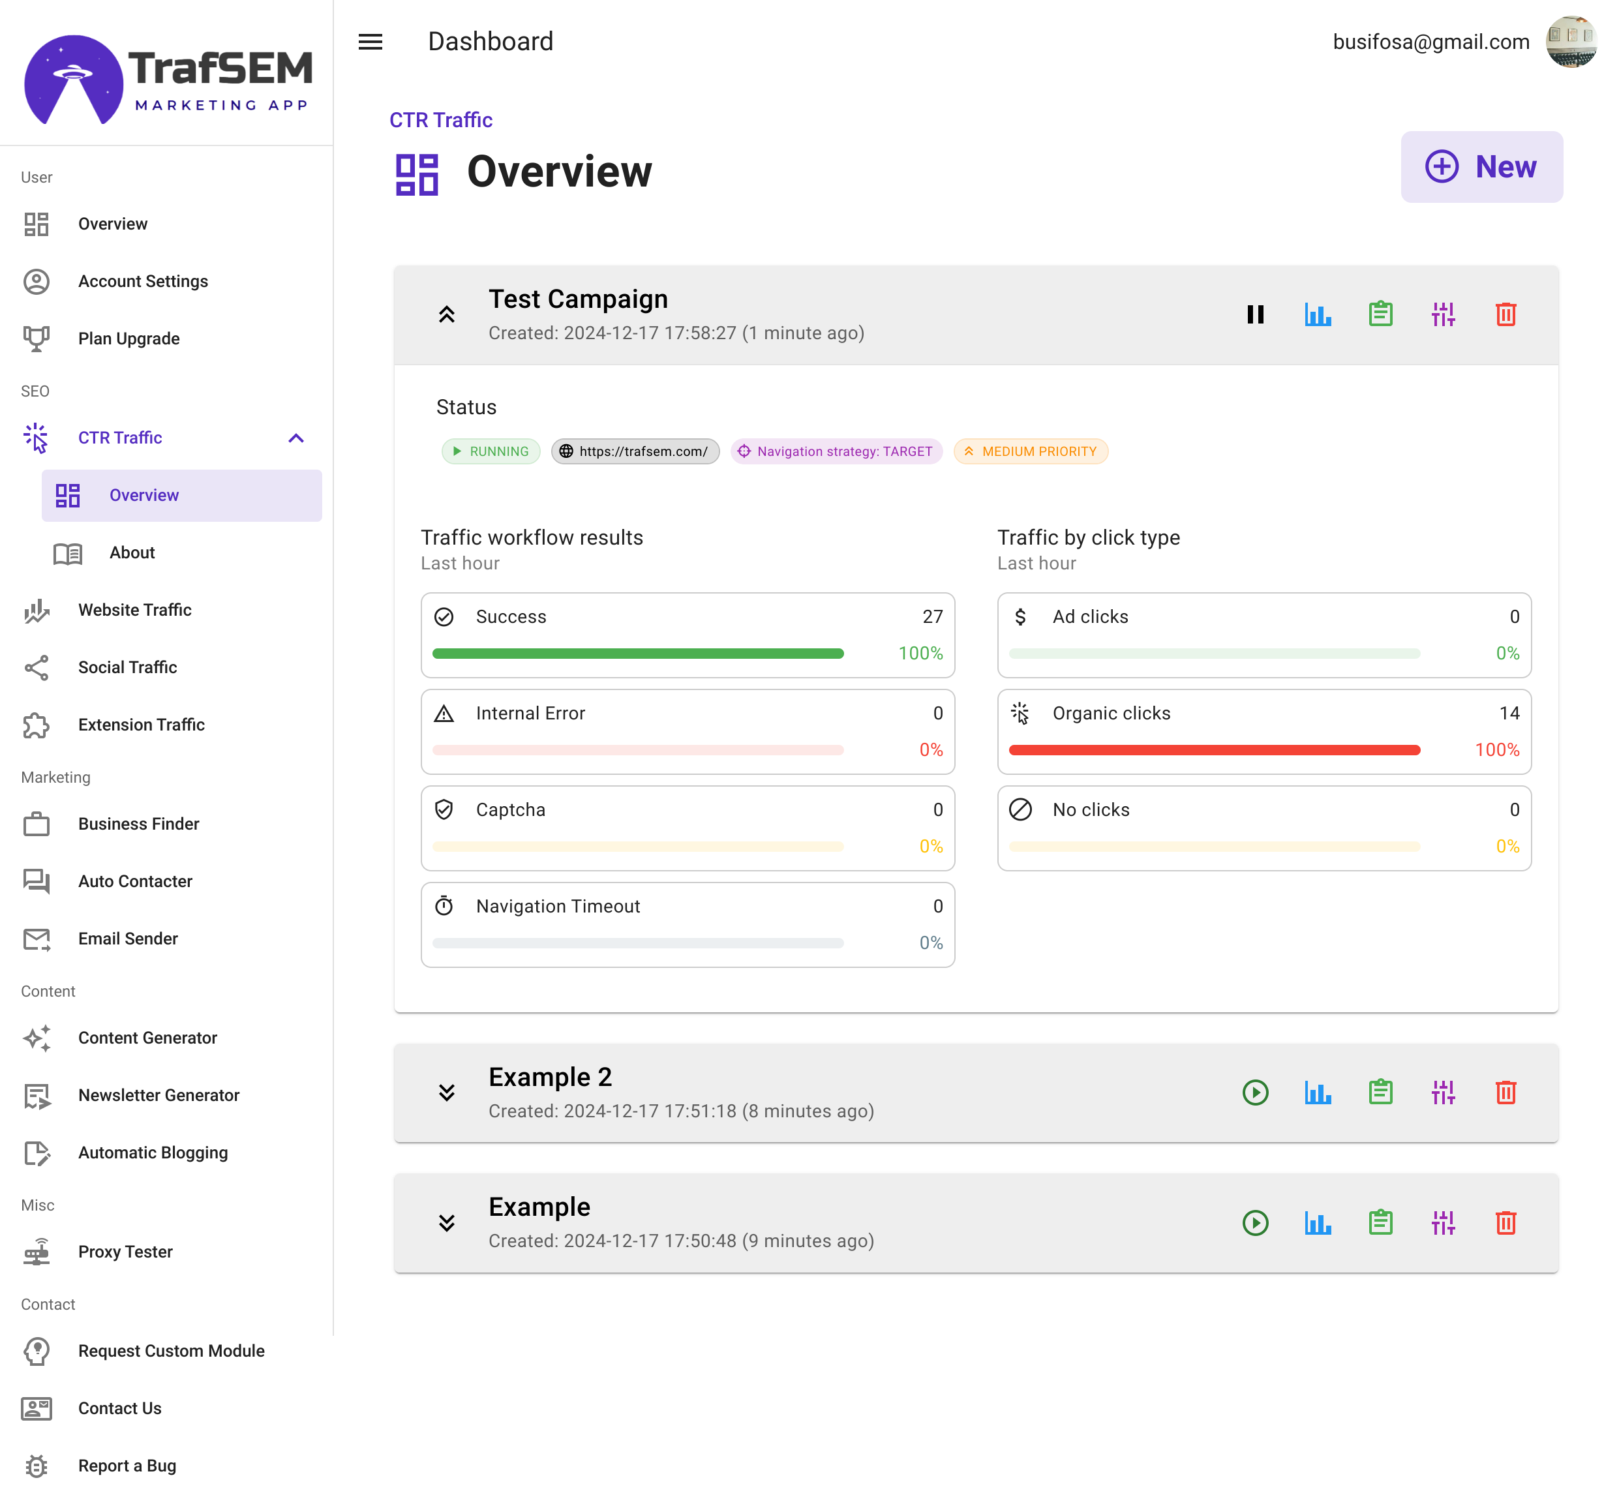Image resolution: width=1619 pixels, height=1508 pixels.
Task: Collapse the Test Campaign panel
Action: point(446,314)
